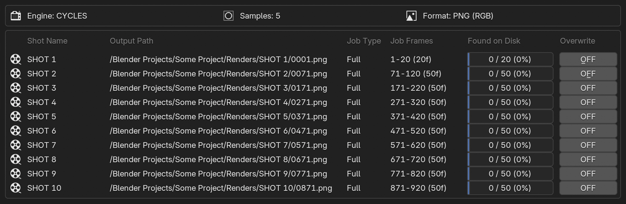Select the SHOT 1 name text
This screenshot has width=626, height=204.
pos(42,59)
